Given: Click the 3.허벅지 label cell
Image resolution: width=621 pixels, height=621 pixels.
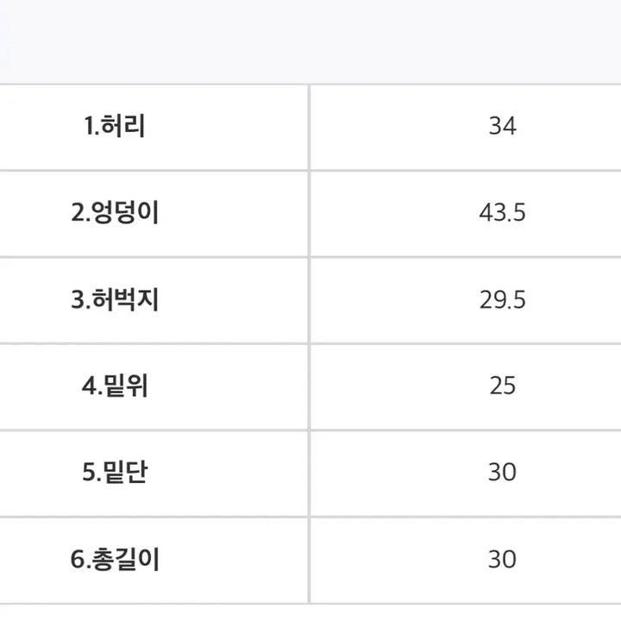Looking at the screenshot, I should tap(116, 300).
